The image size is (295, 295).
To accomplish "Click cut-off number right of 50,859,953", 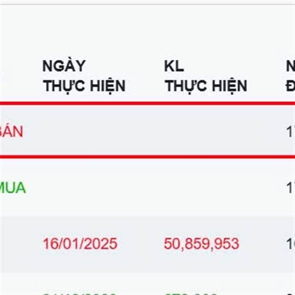I will [291, 244].
